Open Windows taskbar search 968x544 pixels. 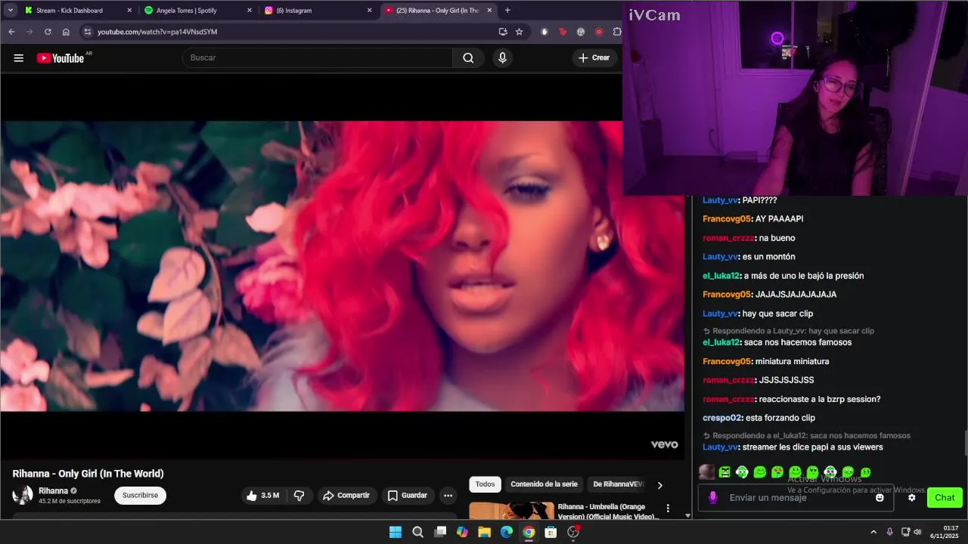click(417, 532)
